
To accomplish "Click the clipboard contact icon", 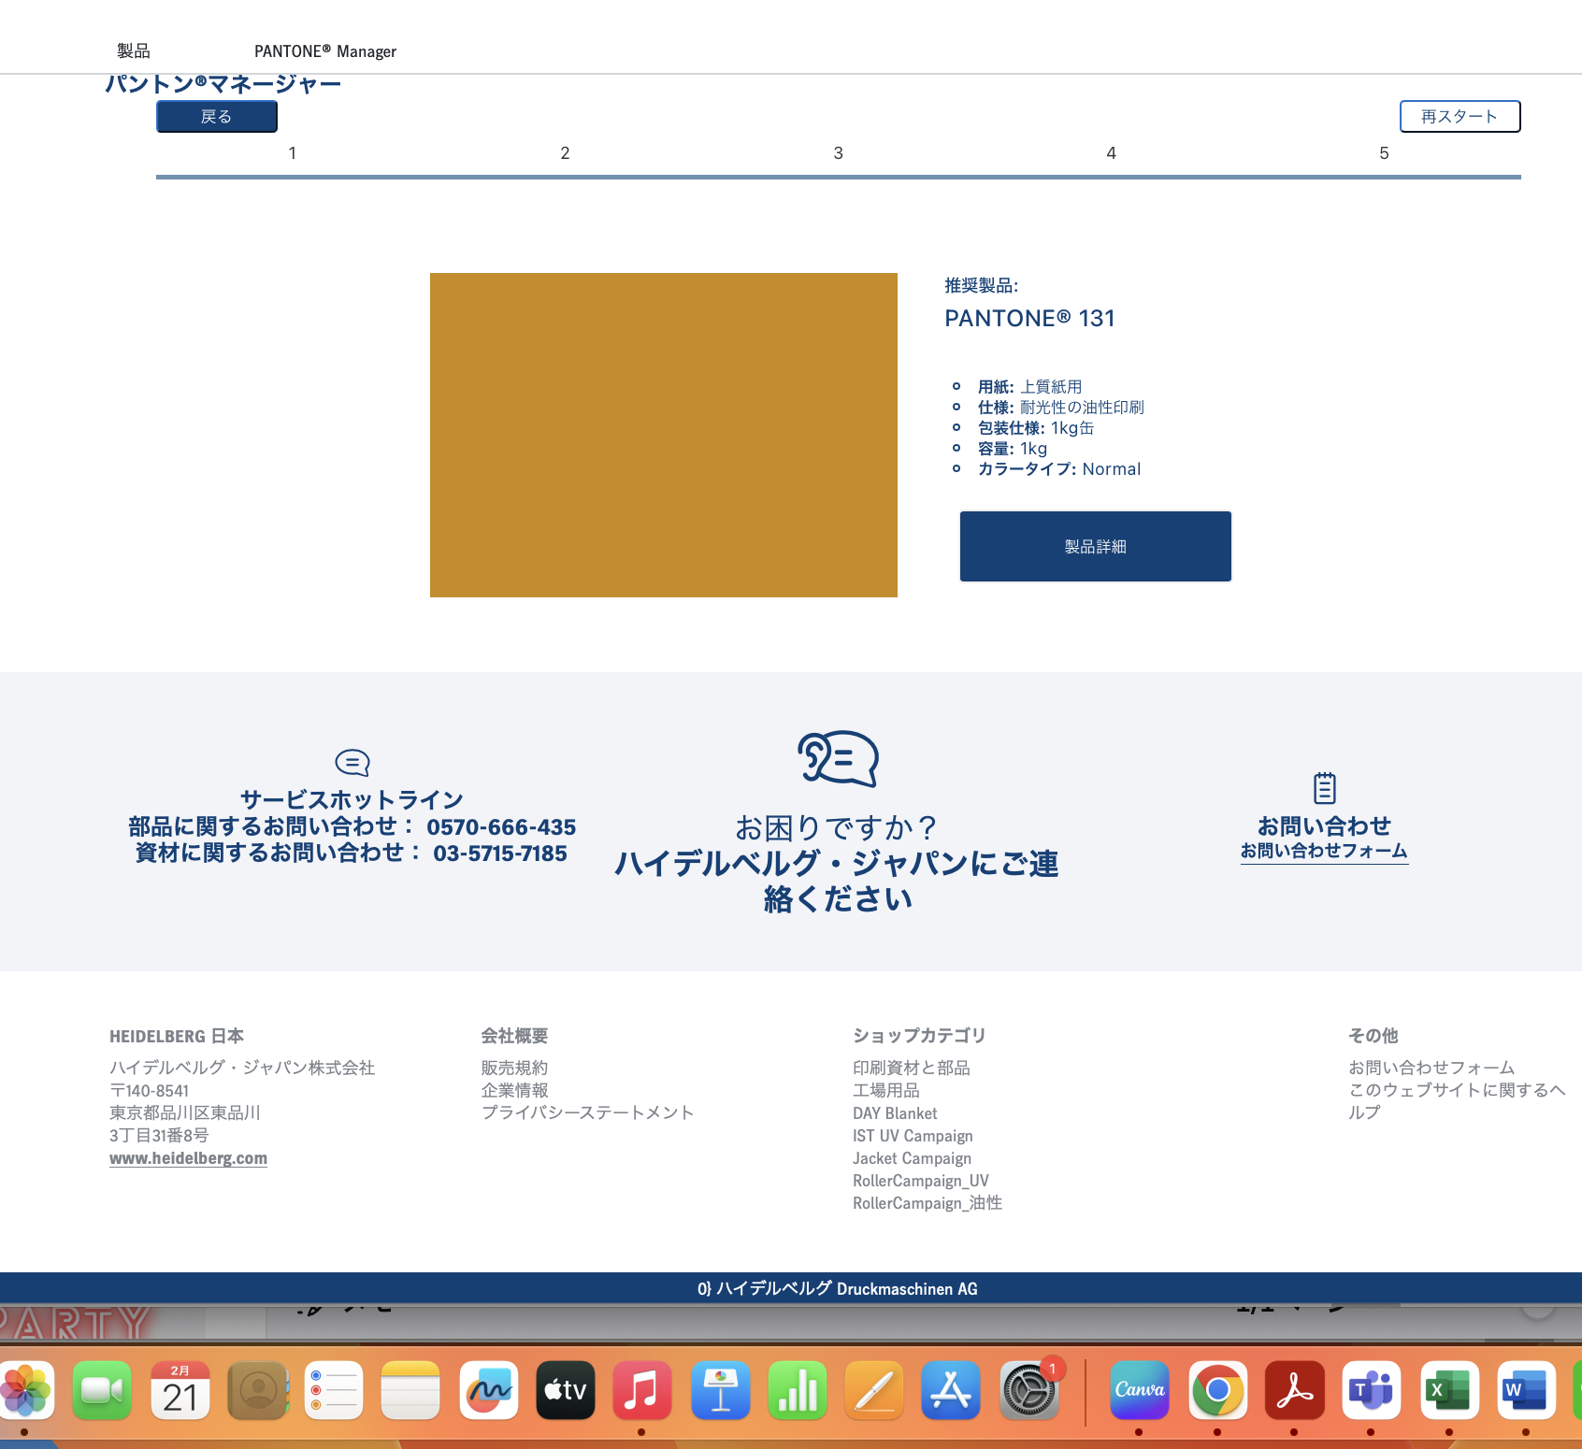I will (1324, 788).
